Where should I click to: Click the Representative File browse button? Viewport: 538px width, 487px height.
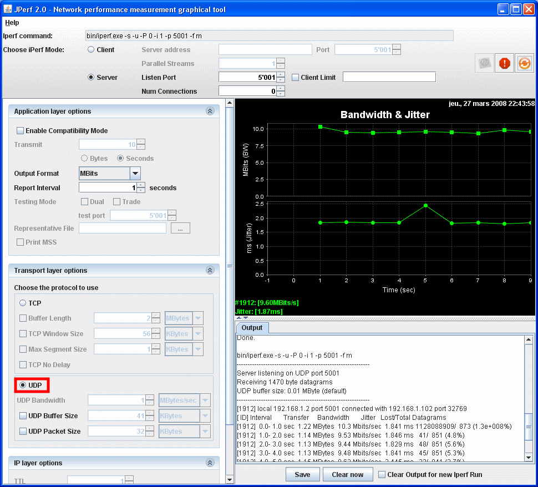(180, 228)
